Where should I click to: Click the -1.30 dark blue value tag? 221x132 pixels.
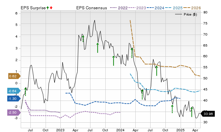coord(14,98)
